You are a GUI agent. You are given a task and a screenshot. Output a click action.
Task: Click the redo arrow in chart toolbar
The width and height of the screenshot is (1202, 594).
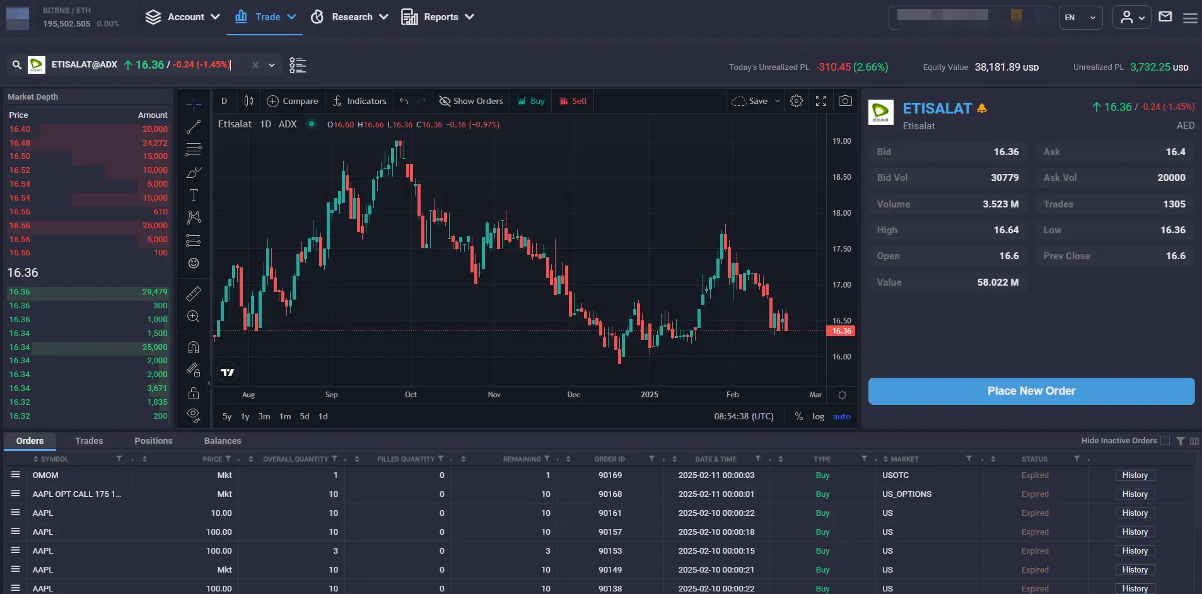tap(422, 101)
